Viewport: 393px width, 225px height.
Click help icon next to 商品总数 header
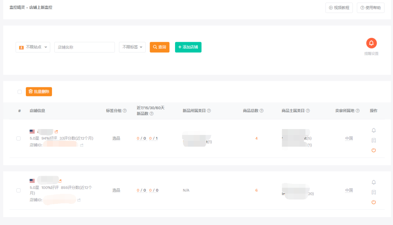click(x=262, y=111)
